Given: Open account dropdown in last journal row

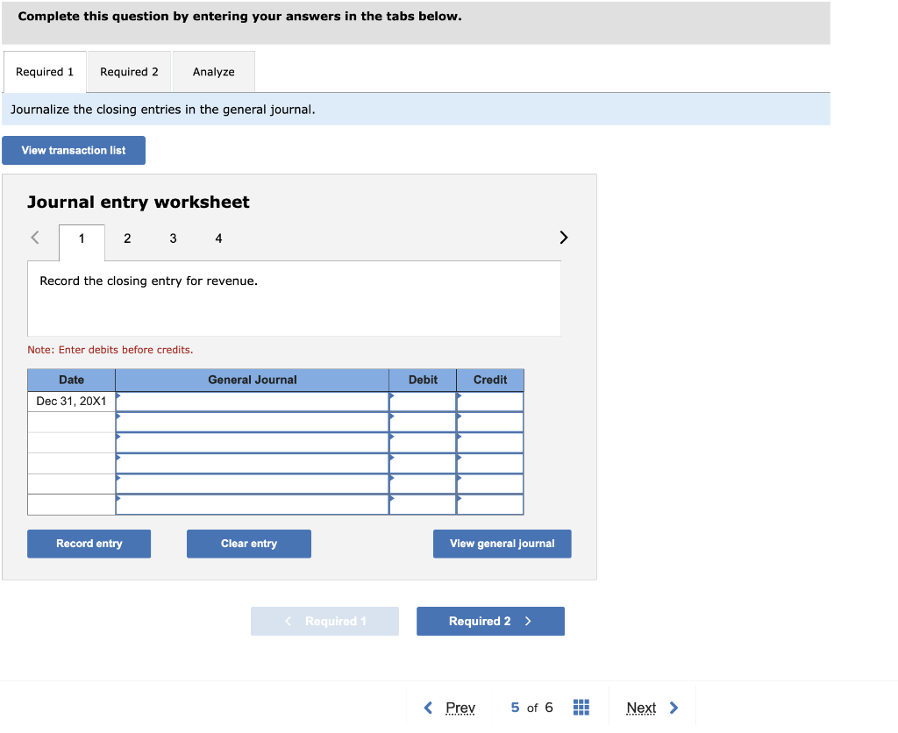Looking at the screenshot, I should [x=252, y=504].
